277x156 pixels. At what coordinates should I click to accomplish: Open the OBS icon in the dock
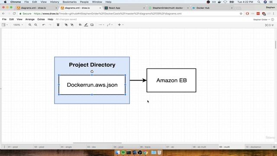click(140, 153)
